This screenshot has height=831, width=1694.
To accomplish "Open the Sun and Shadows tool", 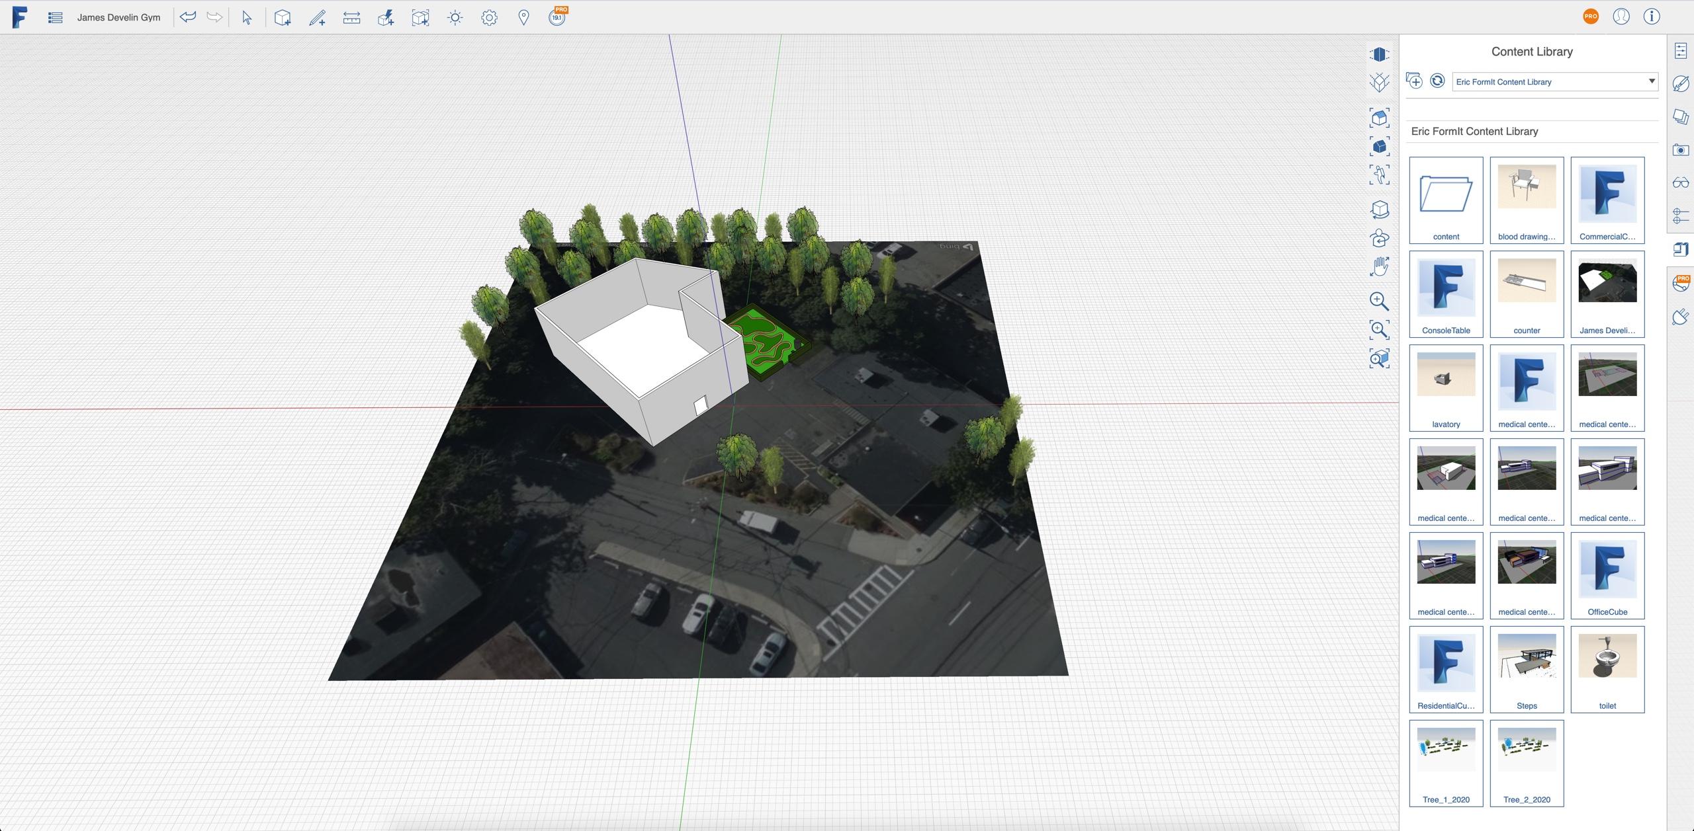I will point(455,18).
